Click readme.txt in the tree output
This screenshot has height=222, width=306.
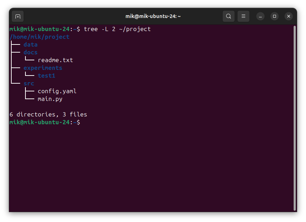pos(55,60)
